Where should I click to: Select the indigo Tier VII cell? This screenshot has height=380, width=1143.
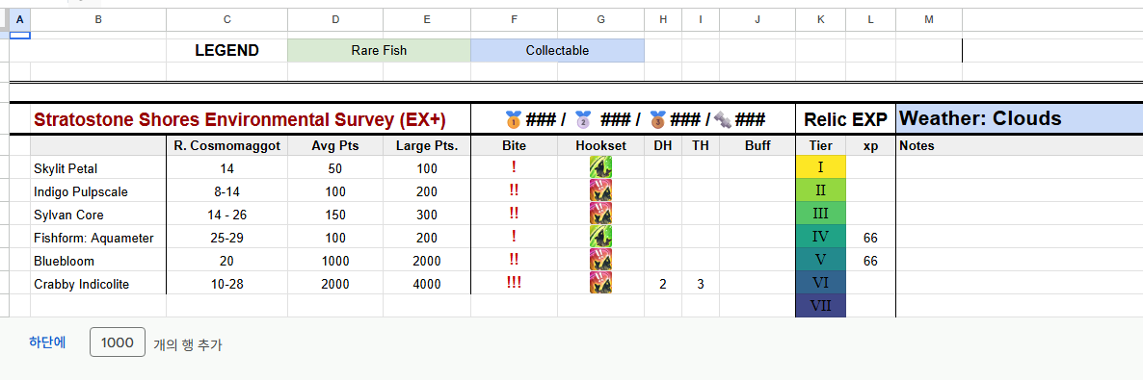(821, 306)
